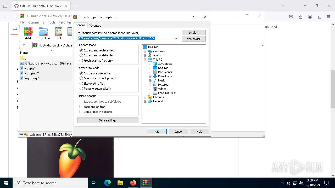The width and height of the screenshot is (335, 188).
Task: Click the New folder button
Action: click(x=194, y=39)
